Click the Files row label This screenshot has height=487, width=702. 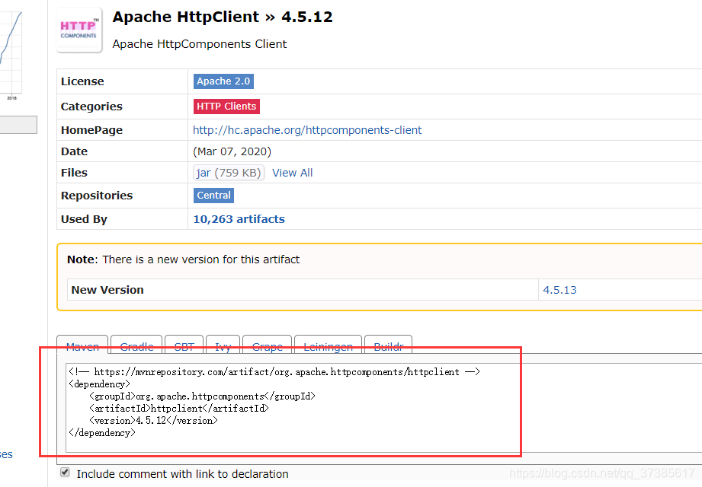pyautogui.click(x=75, y=173)
